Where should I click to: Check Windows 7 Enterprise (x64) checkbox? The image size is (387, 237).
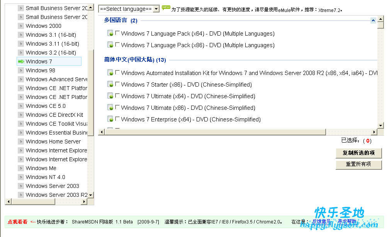[117, 119]
